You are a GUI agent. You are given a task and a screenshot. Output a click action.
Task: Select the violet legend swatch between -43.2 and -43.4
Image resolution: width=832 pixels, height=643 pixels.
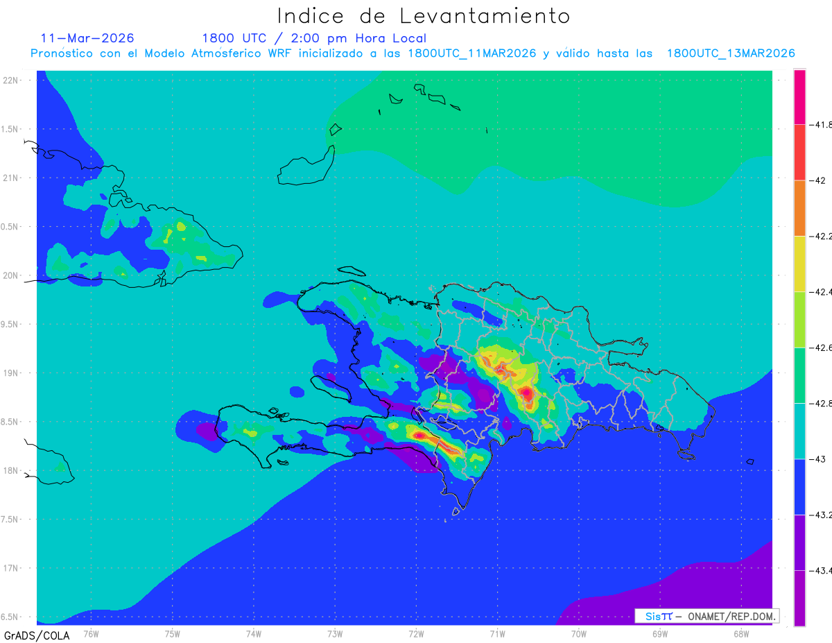799,542
